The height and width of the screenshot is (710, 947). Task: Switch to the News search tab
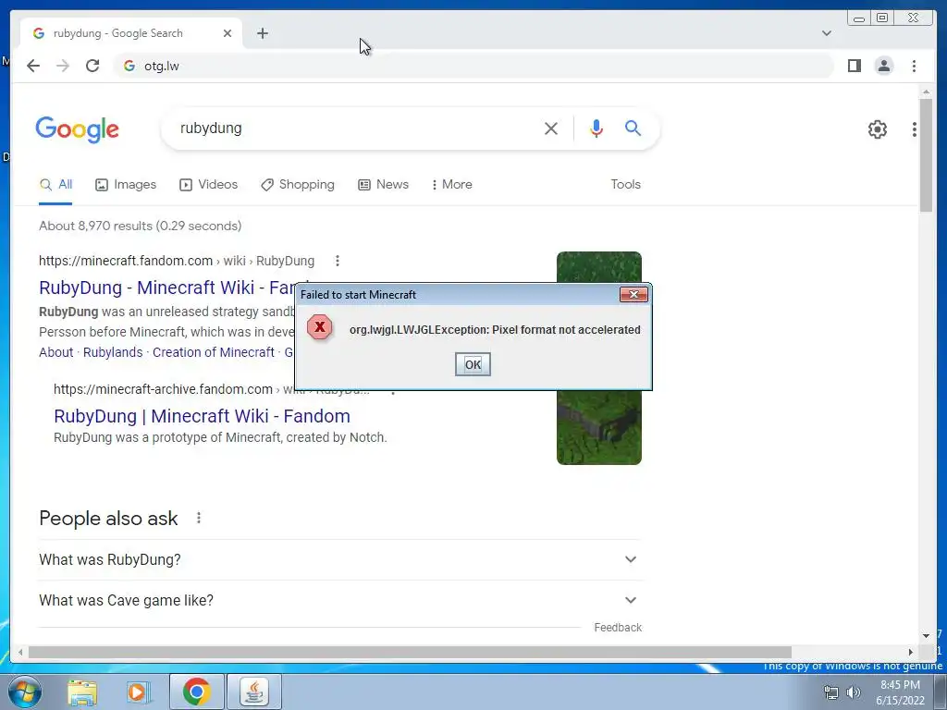pos(383,185)
